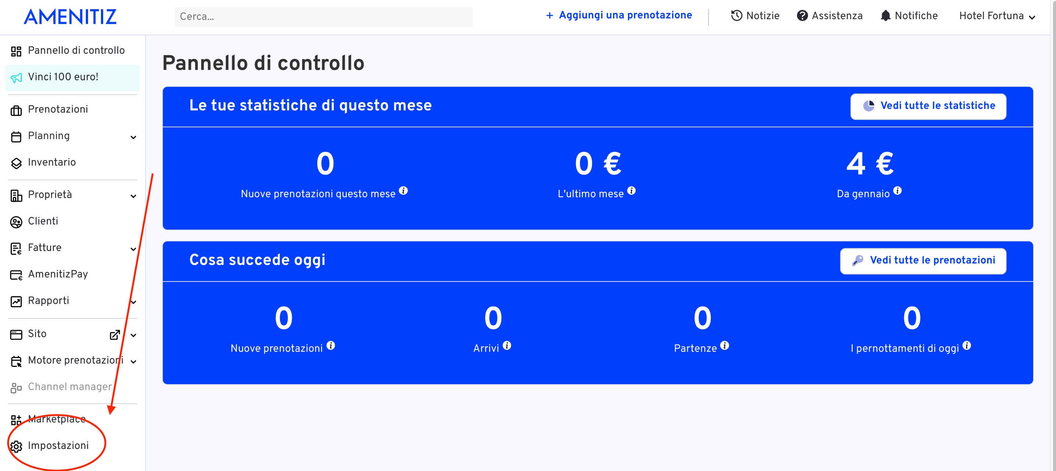Click info icon next to Da gennaio

[x=897, y=191]
